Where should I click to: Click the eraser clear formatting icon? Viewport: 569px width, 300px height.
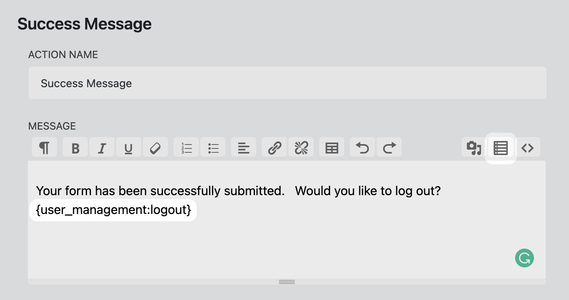155,148
